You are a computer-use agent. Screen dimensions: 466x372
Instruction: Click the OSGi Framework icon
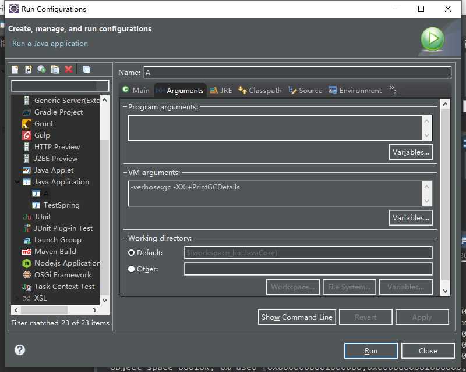click(x=27, y=275)
